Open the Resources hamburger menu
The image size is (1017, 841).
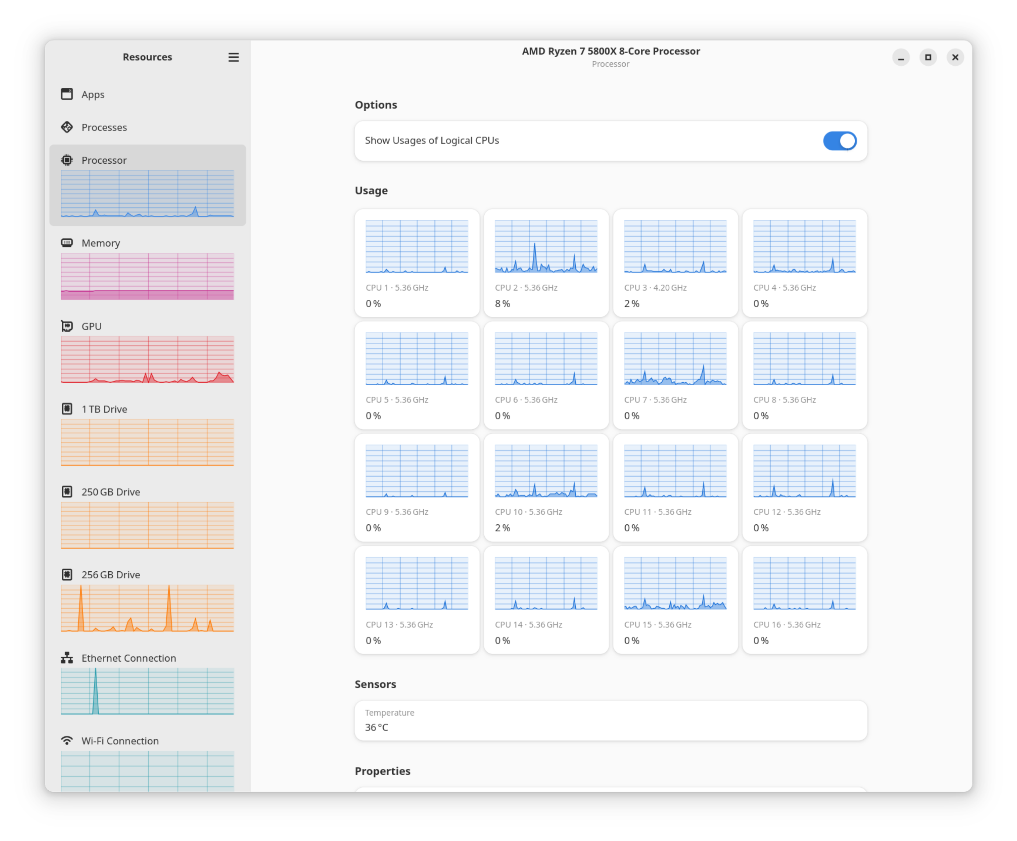point(234,57)
